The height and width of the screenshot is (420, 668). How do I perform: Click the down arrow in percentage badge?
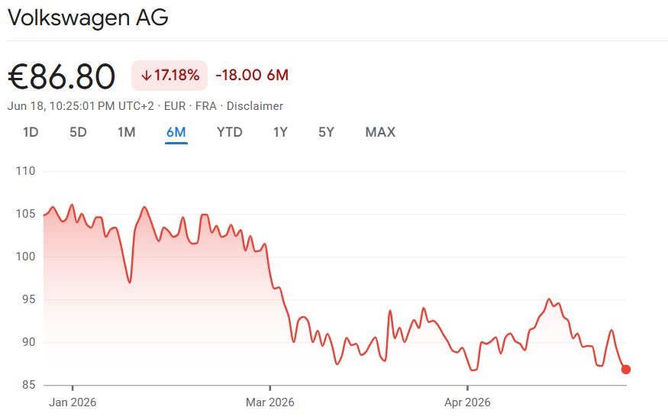tap(147, 76)
